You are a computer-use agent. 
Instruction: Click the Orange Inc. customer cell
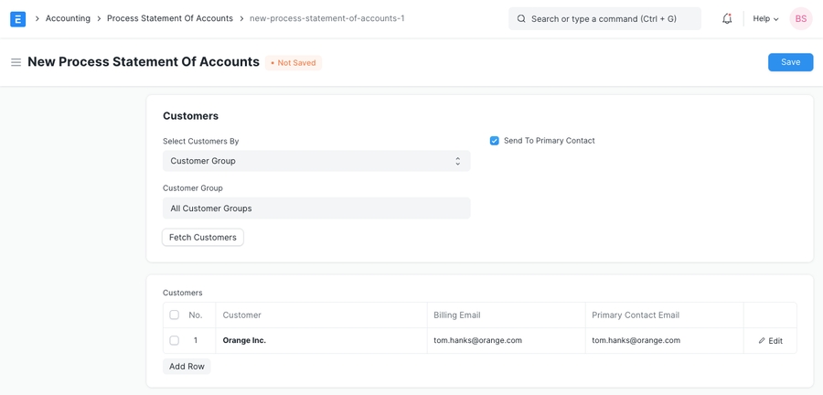[x=320, y=341]
